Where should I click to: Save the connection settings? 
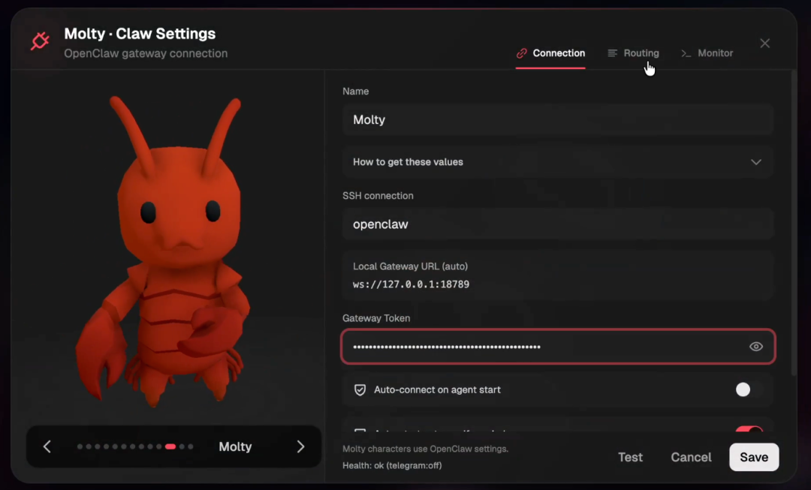(753, 458)
